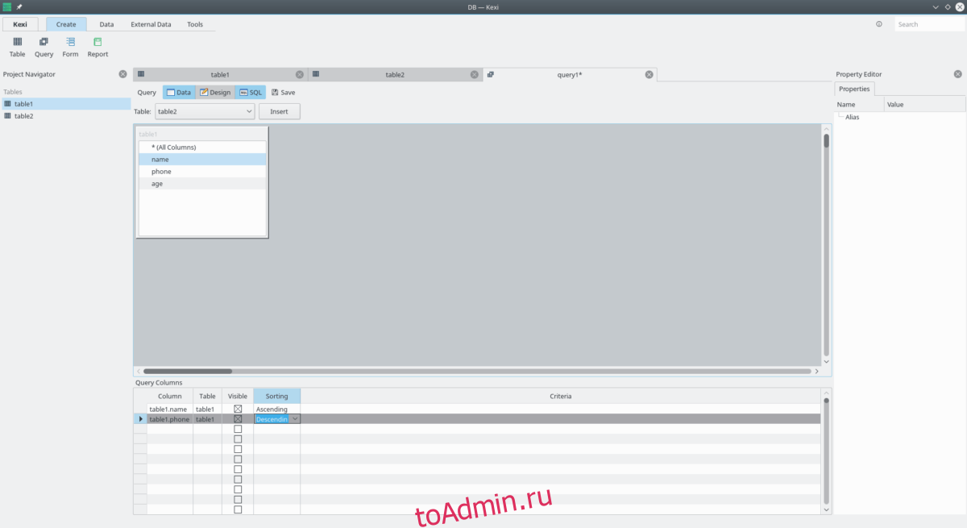The height and width of the screenshot is (528, 967).
Task: Open the Sorting dropdown showing Descending
Action: [295, 419]
